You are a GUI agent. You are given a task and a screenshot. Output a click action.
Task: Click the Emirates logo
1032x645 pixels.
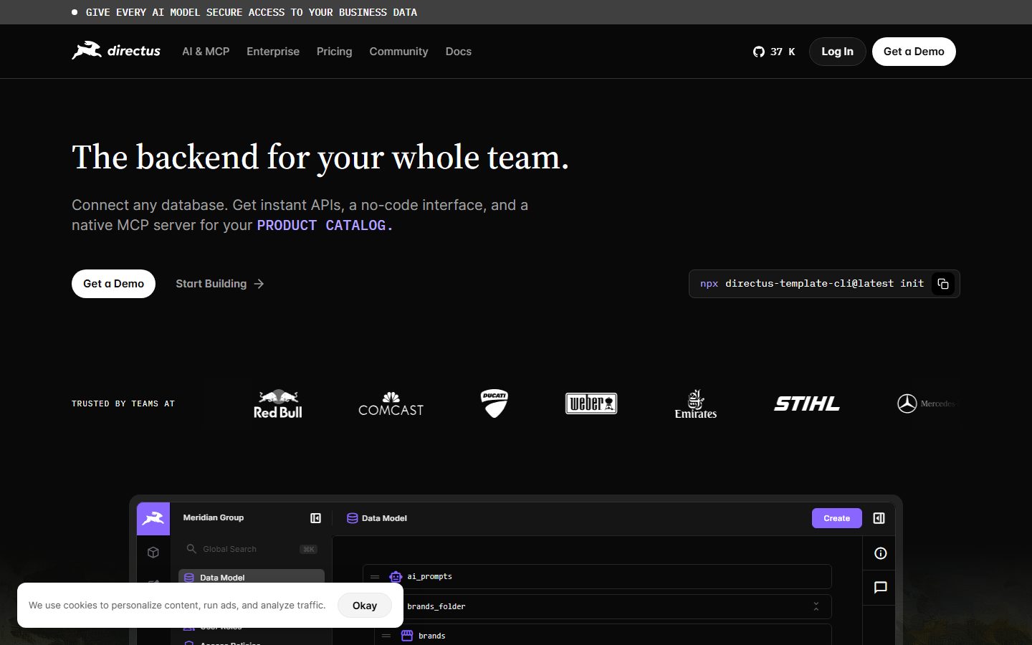696,404
